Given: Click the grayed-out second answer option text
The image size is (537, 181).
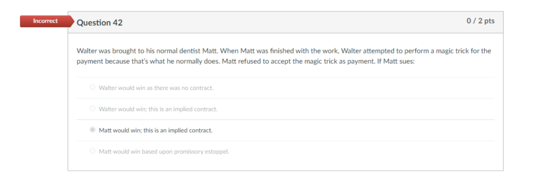Looking at the screenshot, I should (158, 109).
